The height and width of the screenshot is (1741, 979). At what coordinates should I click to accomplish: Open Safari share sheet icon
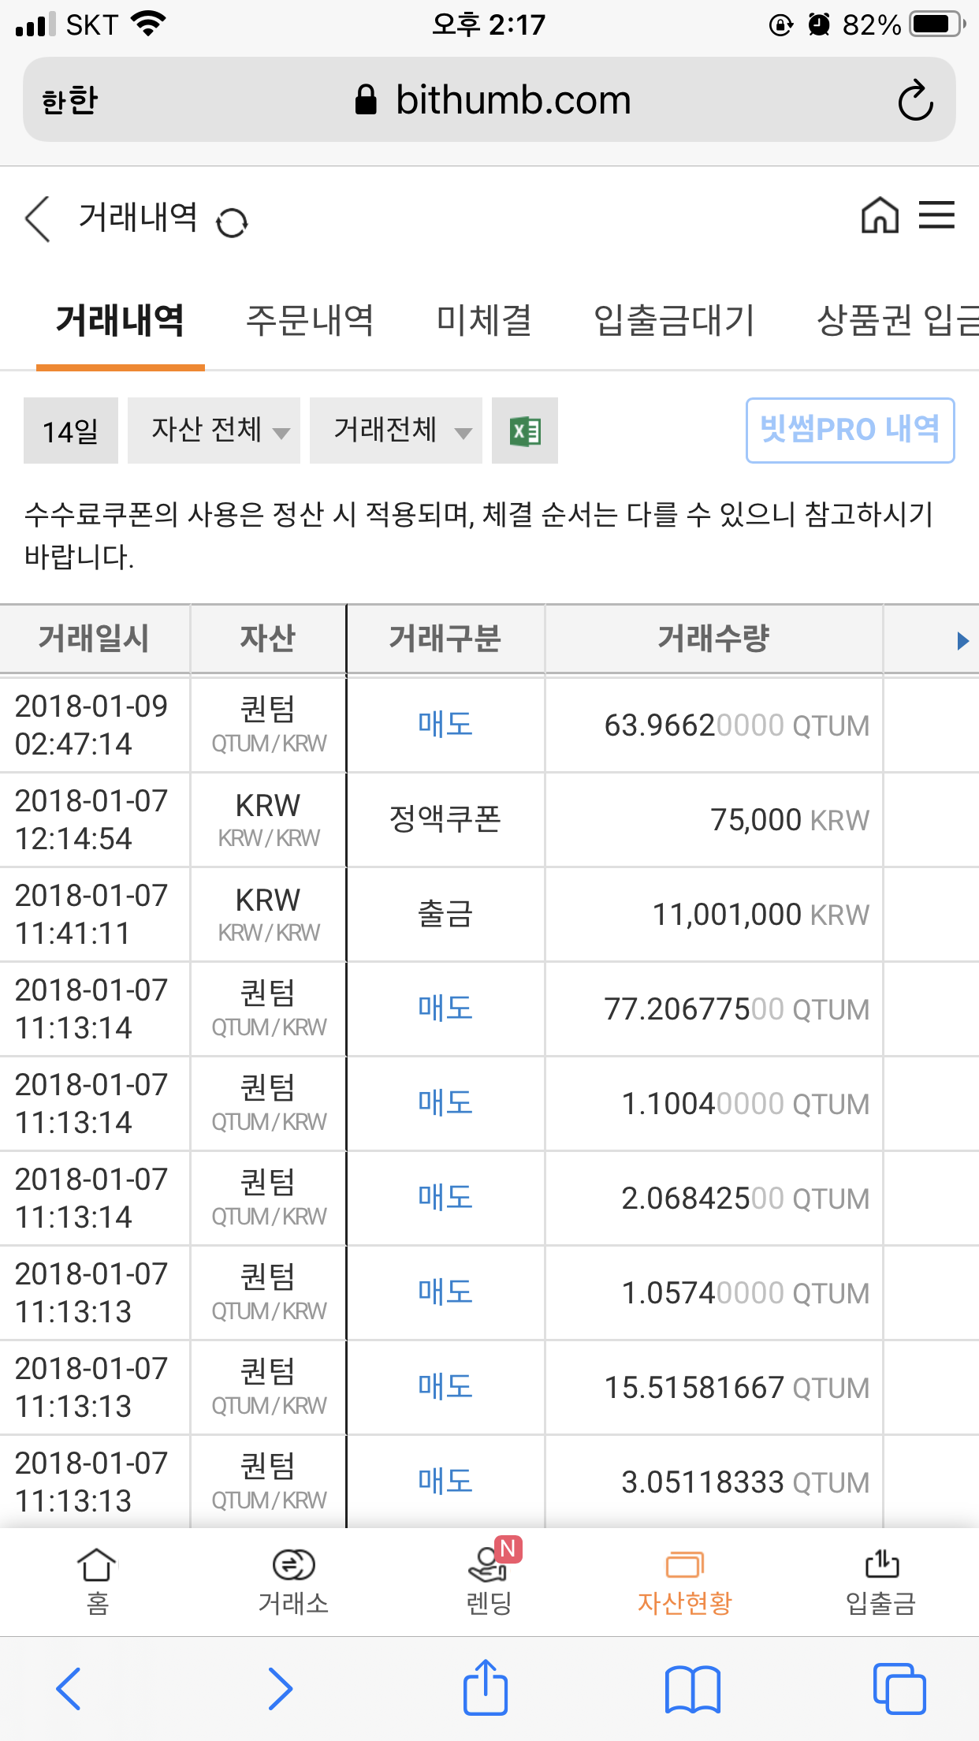pyautogui.click(x=486, y=1687)
